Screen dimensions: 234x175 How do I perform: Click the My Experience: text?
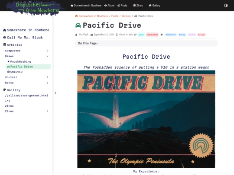click(146, 171)
